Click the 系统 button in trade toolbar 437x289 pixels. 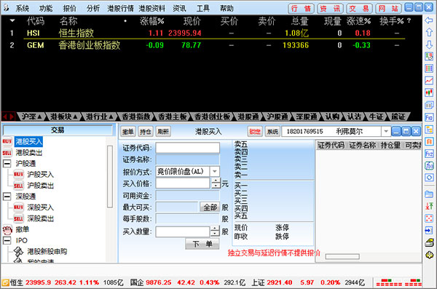pyautogui.click(x=272, y=131)
